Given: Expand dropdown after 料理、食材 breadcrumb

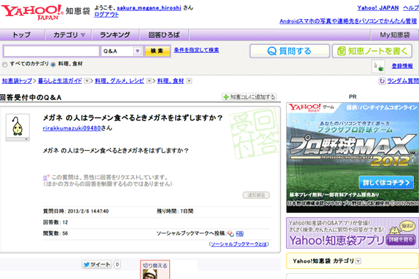Looking at the screenshot, I should click(189, 81).
